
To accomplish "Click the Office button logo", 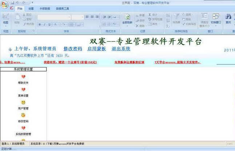I will 5,5.
